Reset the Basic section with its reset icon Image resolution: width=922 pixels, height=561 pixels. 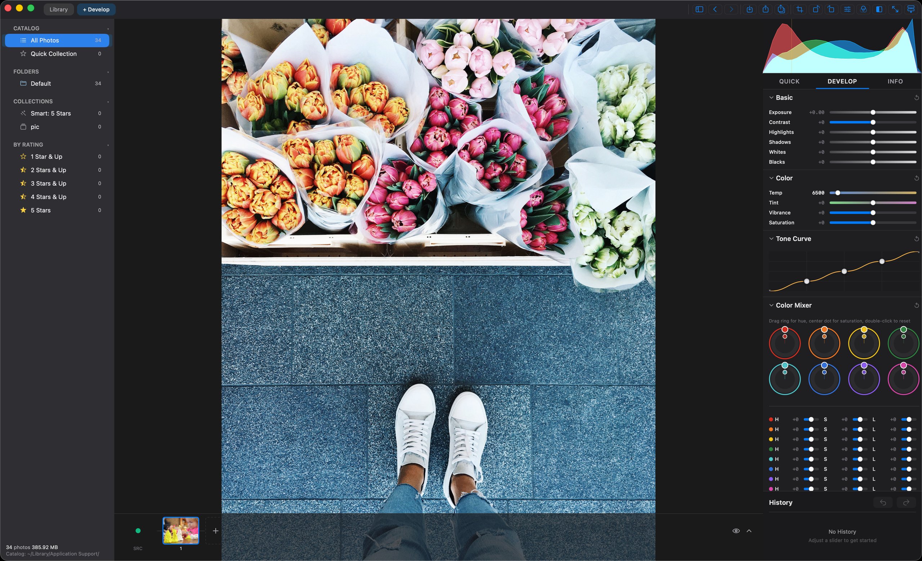[x=916, y=98]
